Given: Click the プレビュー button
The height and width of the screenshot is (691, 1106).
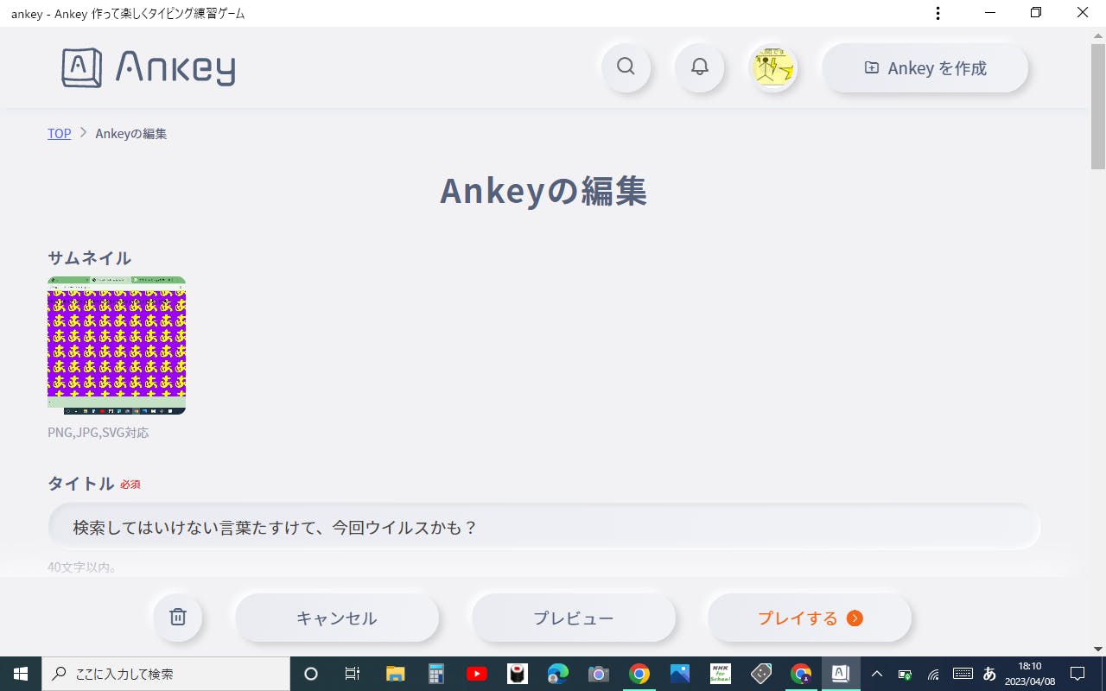Looking at the screenshot, I should click(x=574, y=618).
